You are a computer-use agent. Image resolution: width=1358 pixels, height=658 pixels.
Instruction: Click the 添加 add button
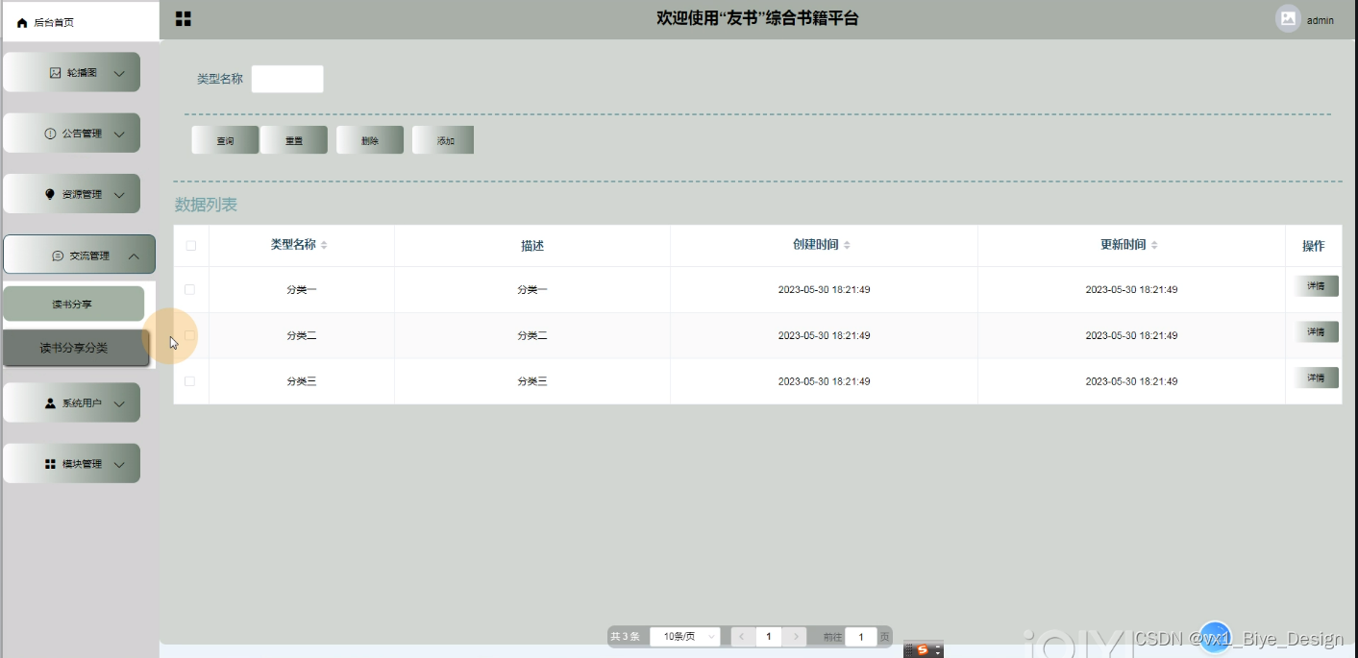click(x=443, y=140)
